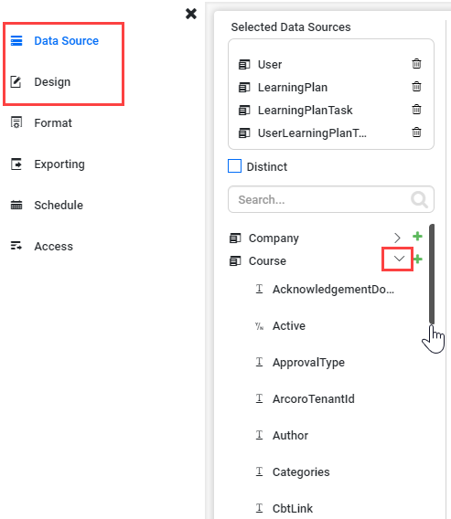This screenshot has width=451, height=519.
Task: Click the LearningPlanTask table icon
Action: [244, 111]
